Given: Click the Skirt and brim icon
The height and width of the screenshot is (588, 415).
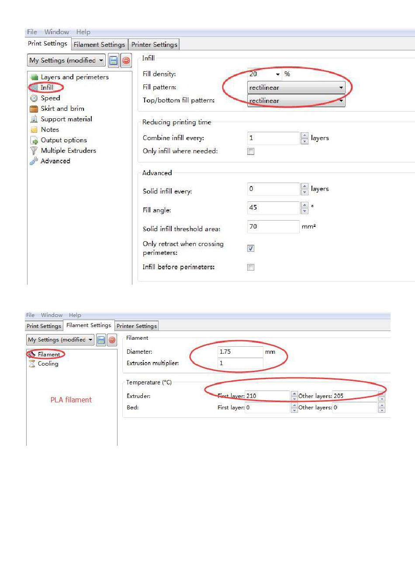Looking at the screenshot, I should [x=34, y=109].
